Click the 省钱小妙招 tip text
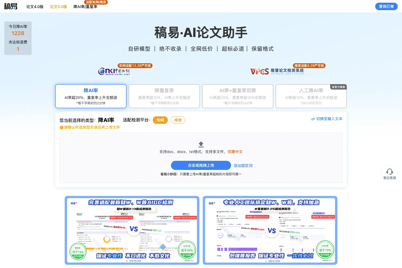 point(201,174)
